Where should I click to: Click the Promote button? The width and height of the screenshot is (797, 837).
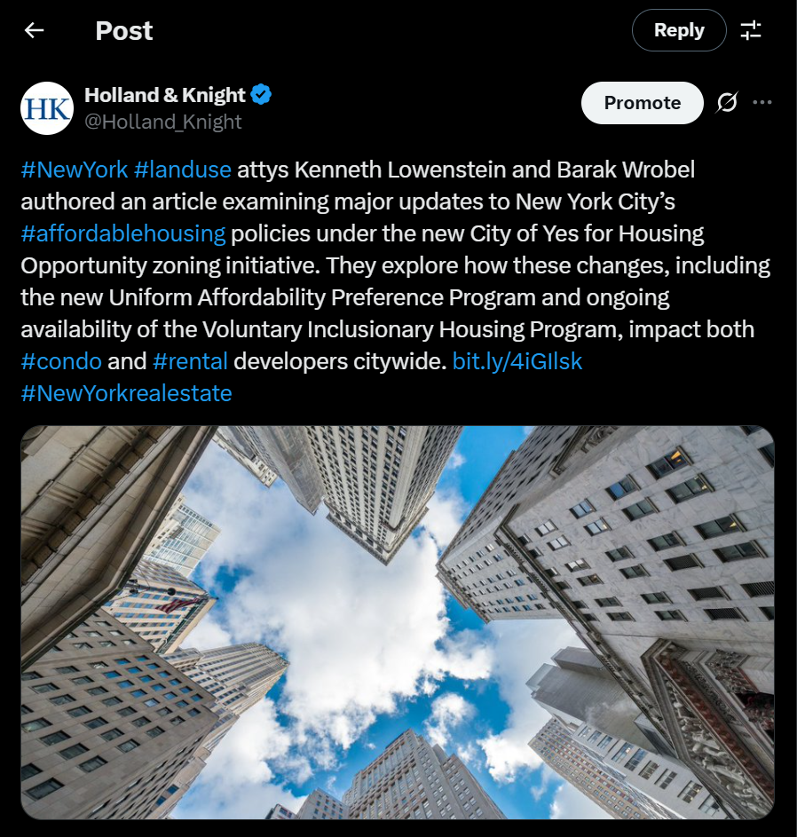point(643,102)
